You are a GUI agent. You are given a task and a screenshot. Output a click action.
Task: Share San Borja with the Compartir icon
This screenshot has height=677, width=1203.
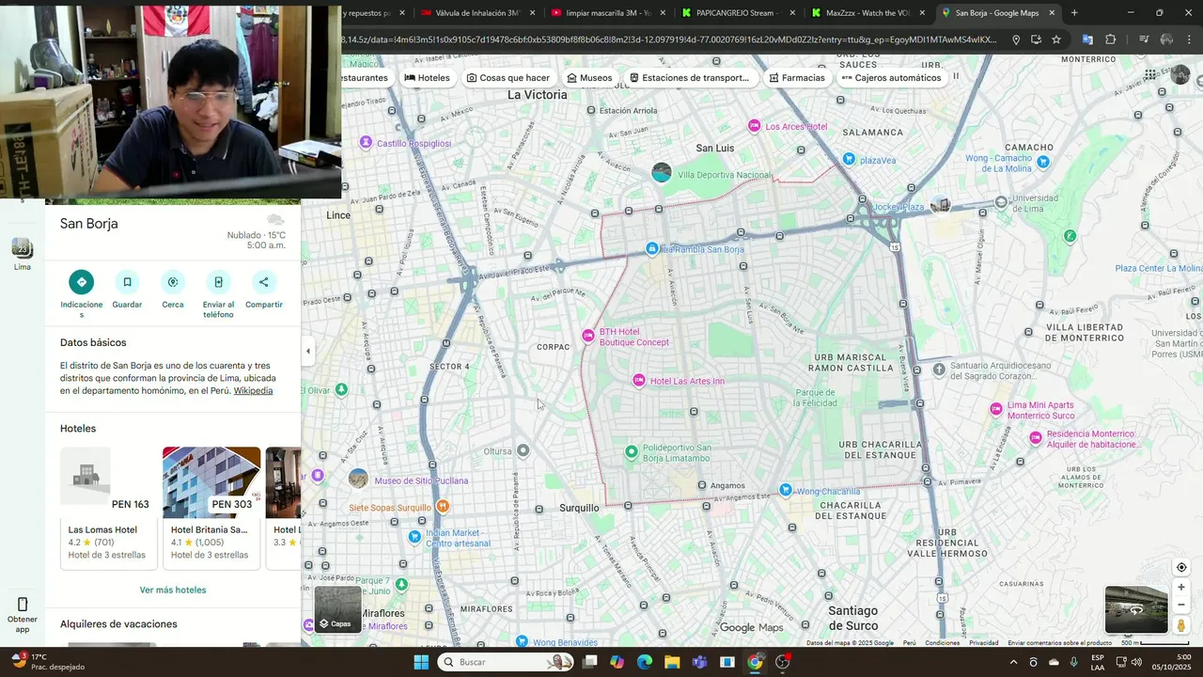pos(263,282)
